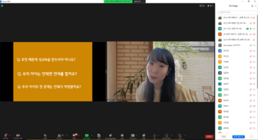Launch the AI Companion sparkle icon
Screen dimensions: 258x140
110,135
